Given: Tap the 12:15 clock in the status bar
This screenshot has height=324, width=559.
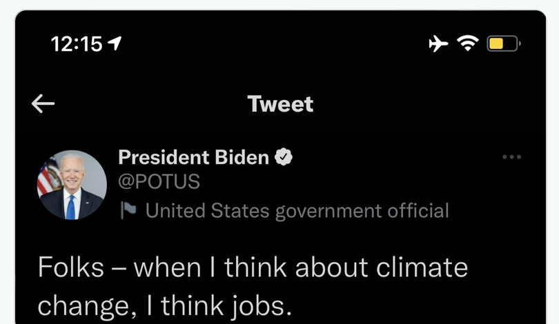Looking at the screenshot, I should 76,44.
